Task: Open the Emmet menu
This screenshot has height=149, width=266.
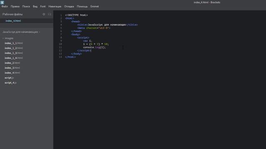Action: coord(94,7)
